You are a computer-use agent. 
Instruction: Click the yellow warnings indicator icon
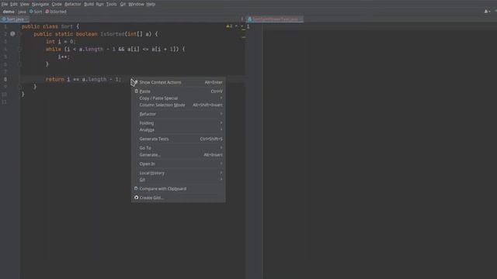click(x=228, y=26)
